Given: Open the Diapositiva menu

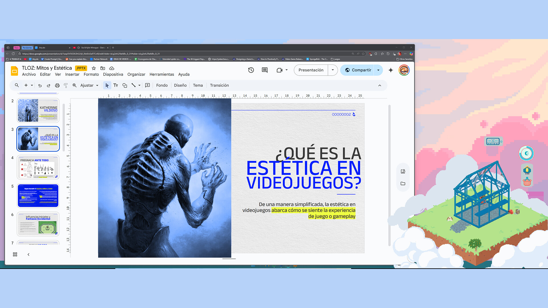Looking at the screenshot, I should 113,74.
